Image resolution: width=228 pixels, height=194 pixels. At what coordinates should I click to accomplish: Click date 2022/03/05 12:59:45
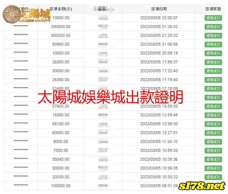(159, 115)
